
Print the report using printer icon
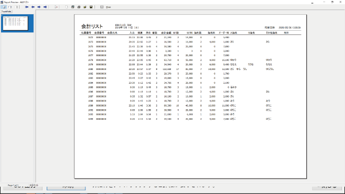click(79, 7)
